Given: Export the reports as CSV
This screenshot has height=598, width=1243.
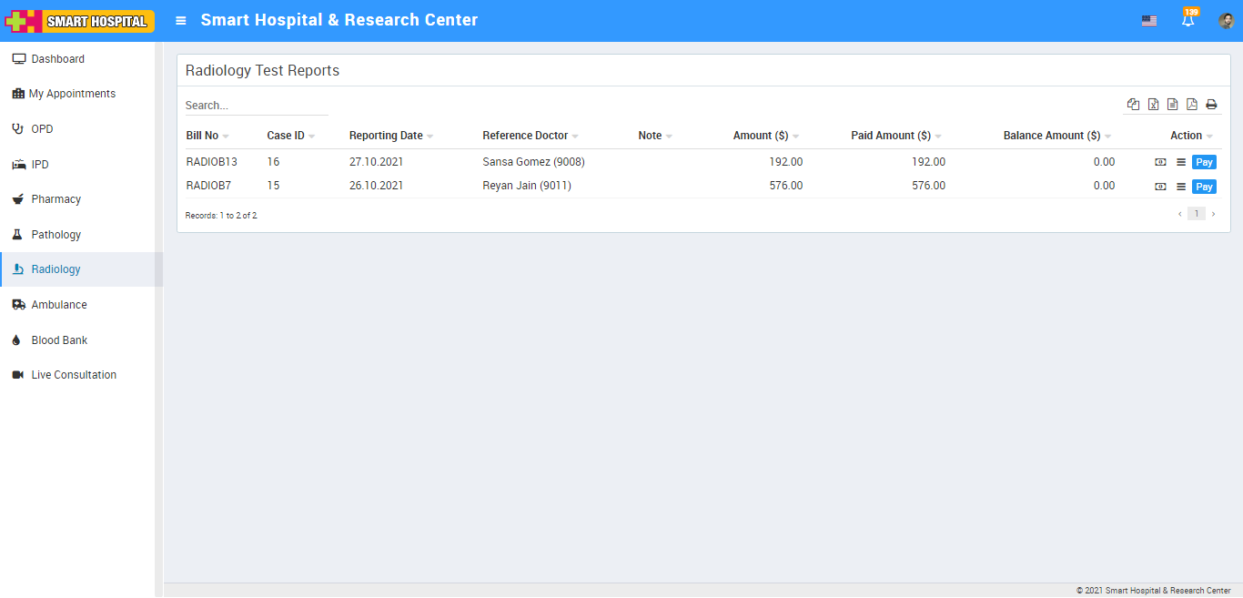Looking at the screenshot, I should (1172, 105).
